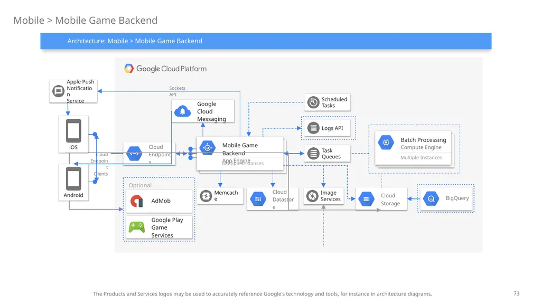Click the 'Cloud Datastore' label text
The width and height of the screenshot is (541, 304).
coord(283,199)
